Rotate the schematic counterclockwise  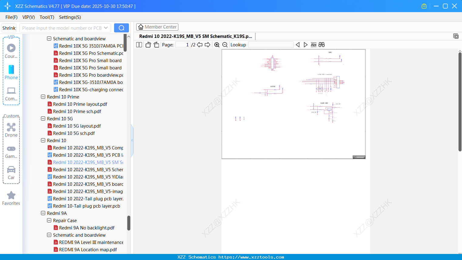coord(148,45)
